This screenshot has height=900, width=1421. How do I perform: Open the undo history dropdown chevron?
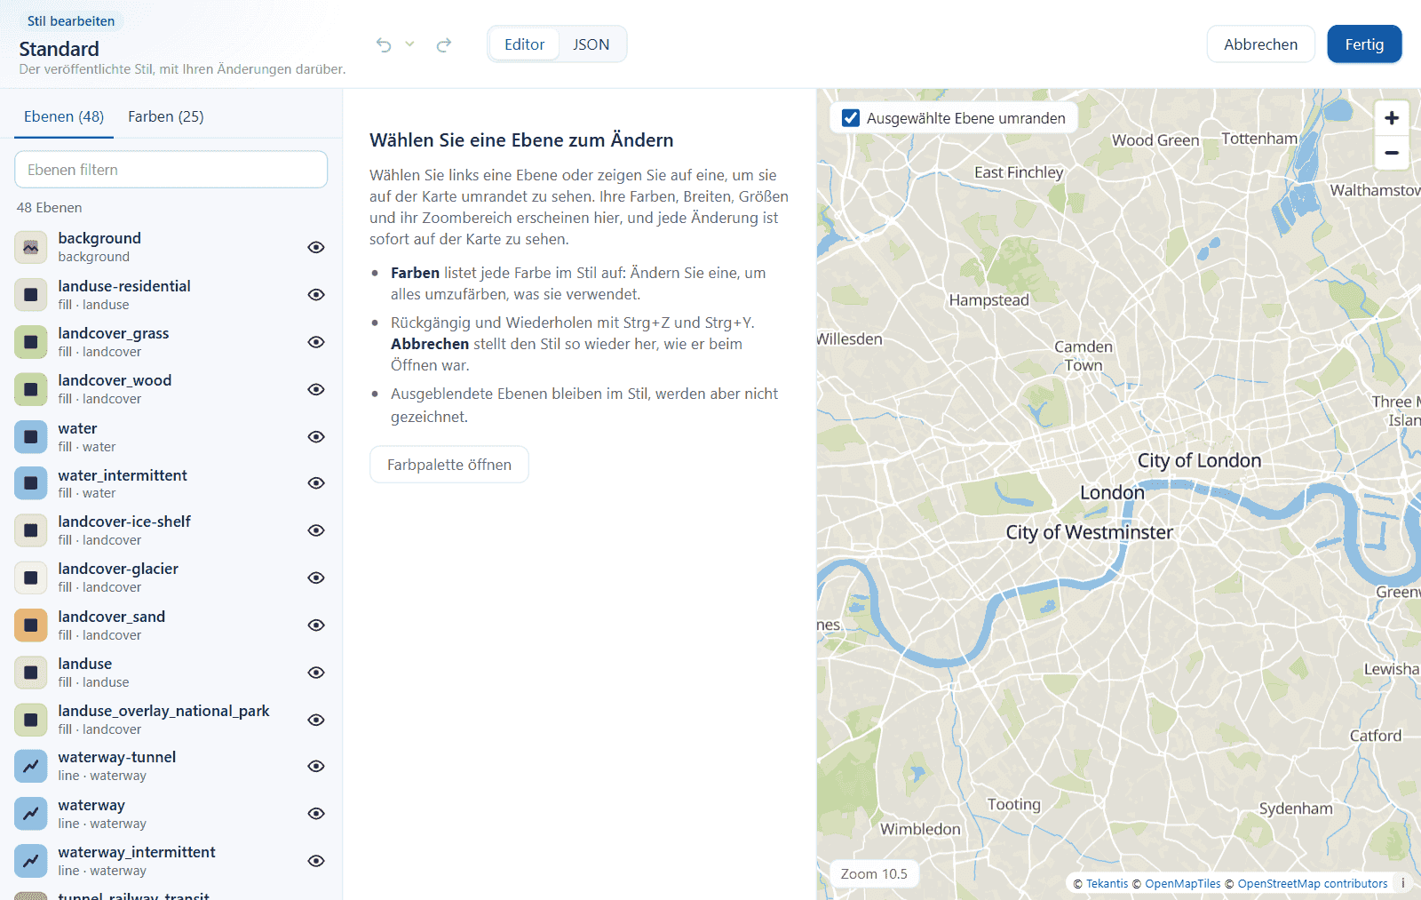409,44
